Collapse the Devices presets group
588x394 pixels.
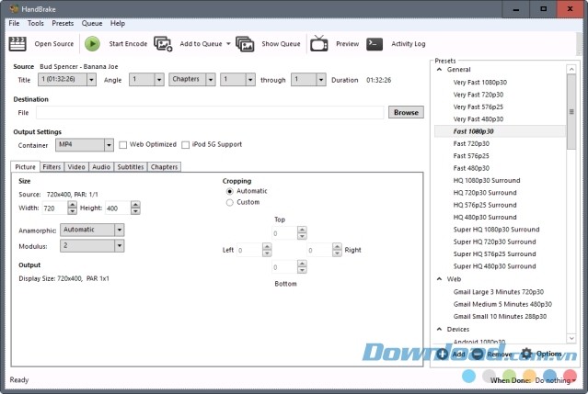(x=440, y=330)
